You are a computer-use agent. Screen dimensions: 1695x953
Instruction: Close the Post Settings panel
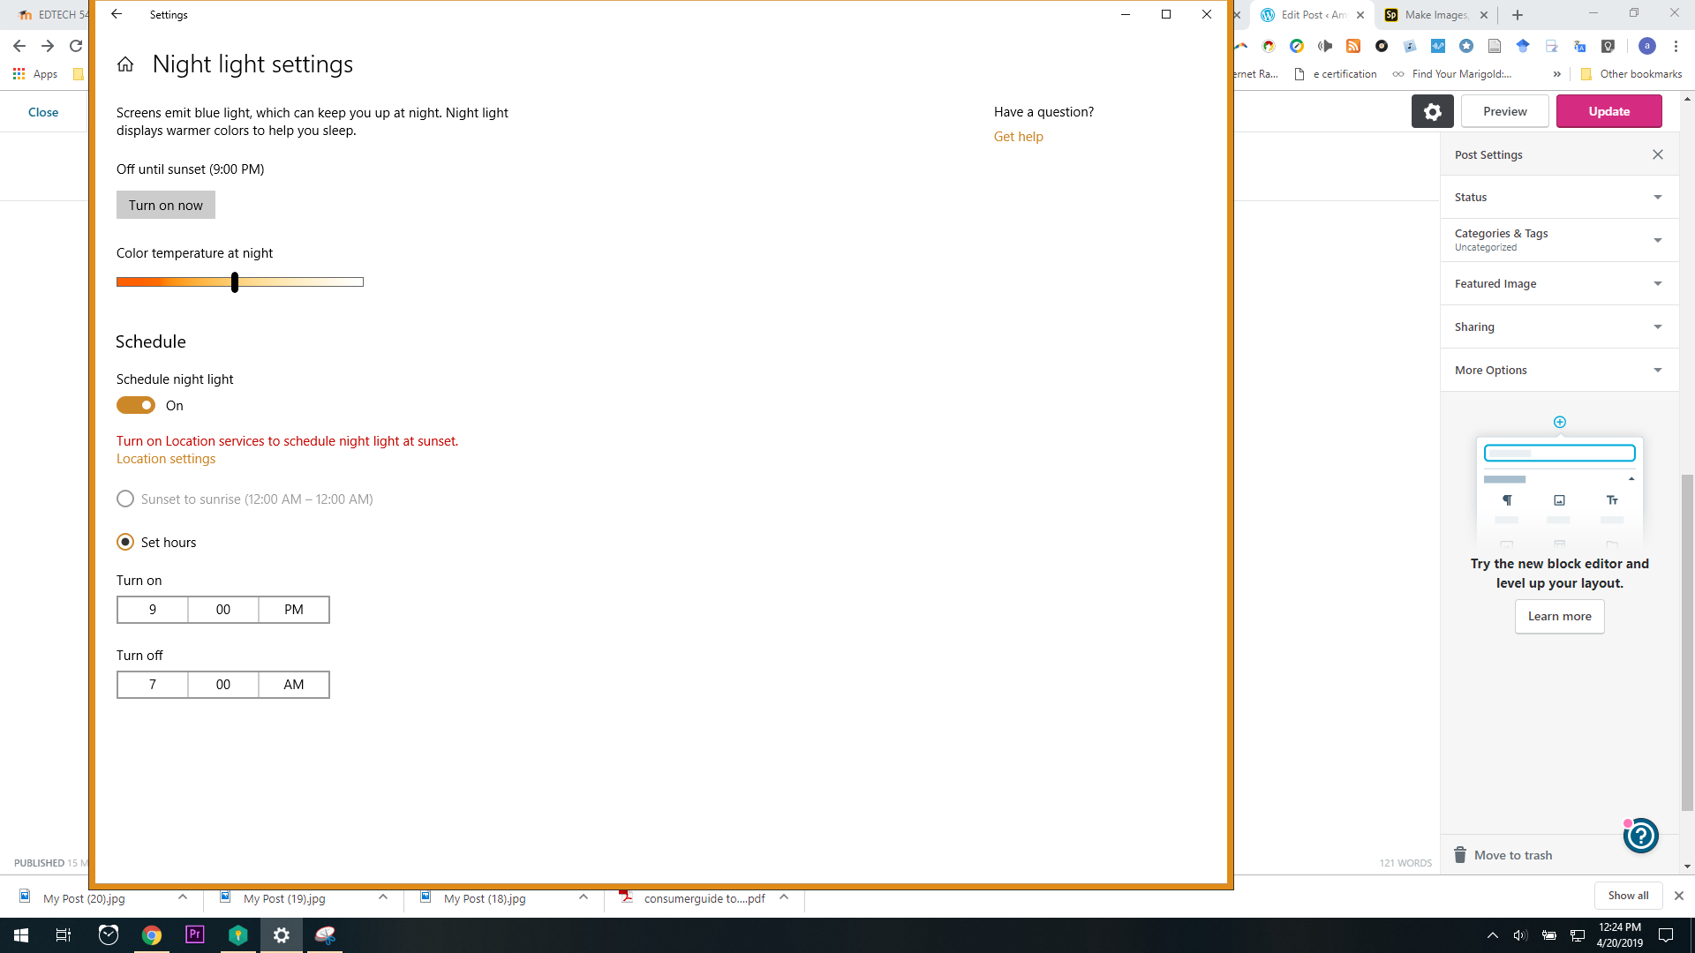click(1658, 154)
